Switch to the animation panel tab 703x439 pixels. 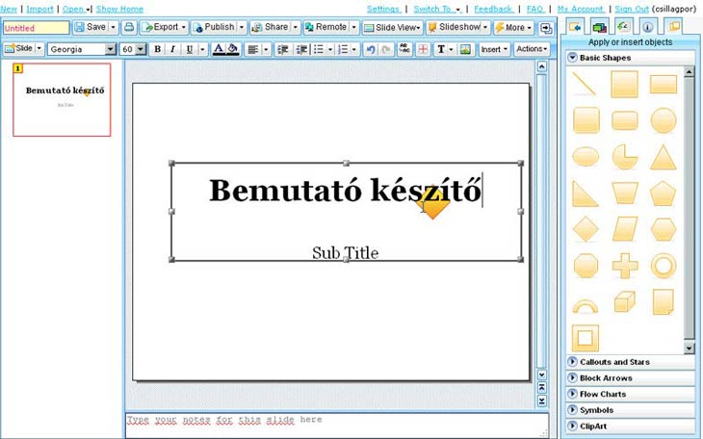click(x=623, y=27)
